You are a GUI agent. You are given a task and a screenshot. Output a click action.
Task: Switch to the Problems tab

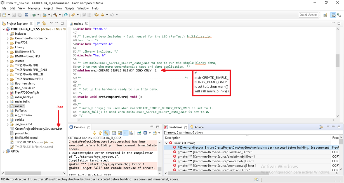tap(176, 127)
